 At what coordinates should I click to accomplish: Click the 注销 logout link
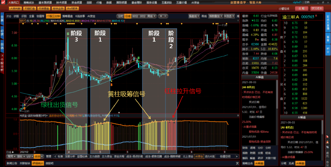pyautogui.click(x=307, y=2)
